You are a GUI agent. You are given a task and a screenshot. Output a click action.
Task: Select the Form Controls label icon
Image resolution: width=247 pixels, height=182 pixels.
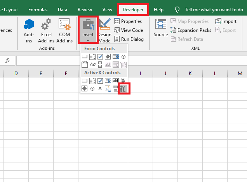tap(92, 65)
